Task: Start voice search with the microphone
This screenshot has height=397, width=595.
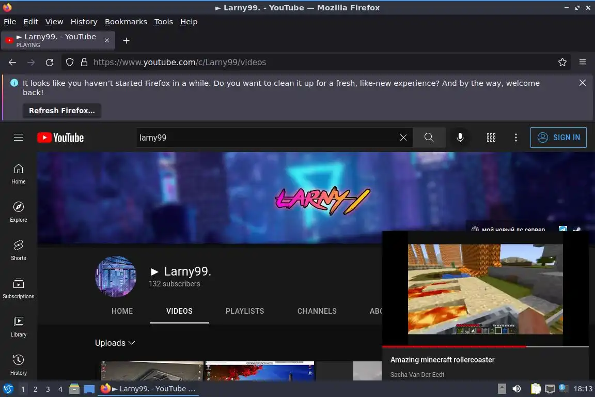Action: click(x=460, y=138)
